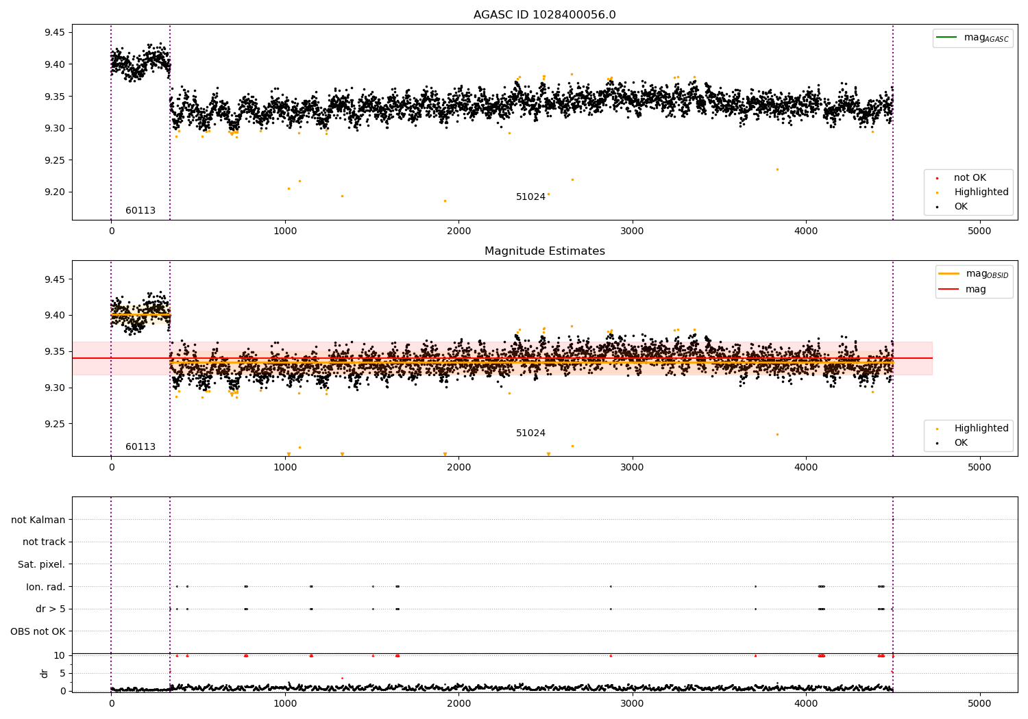Click the "not Kalman" axis label
Screen dimensions: 1028x719
(38, 520)
